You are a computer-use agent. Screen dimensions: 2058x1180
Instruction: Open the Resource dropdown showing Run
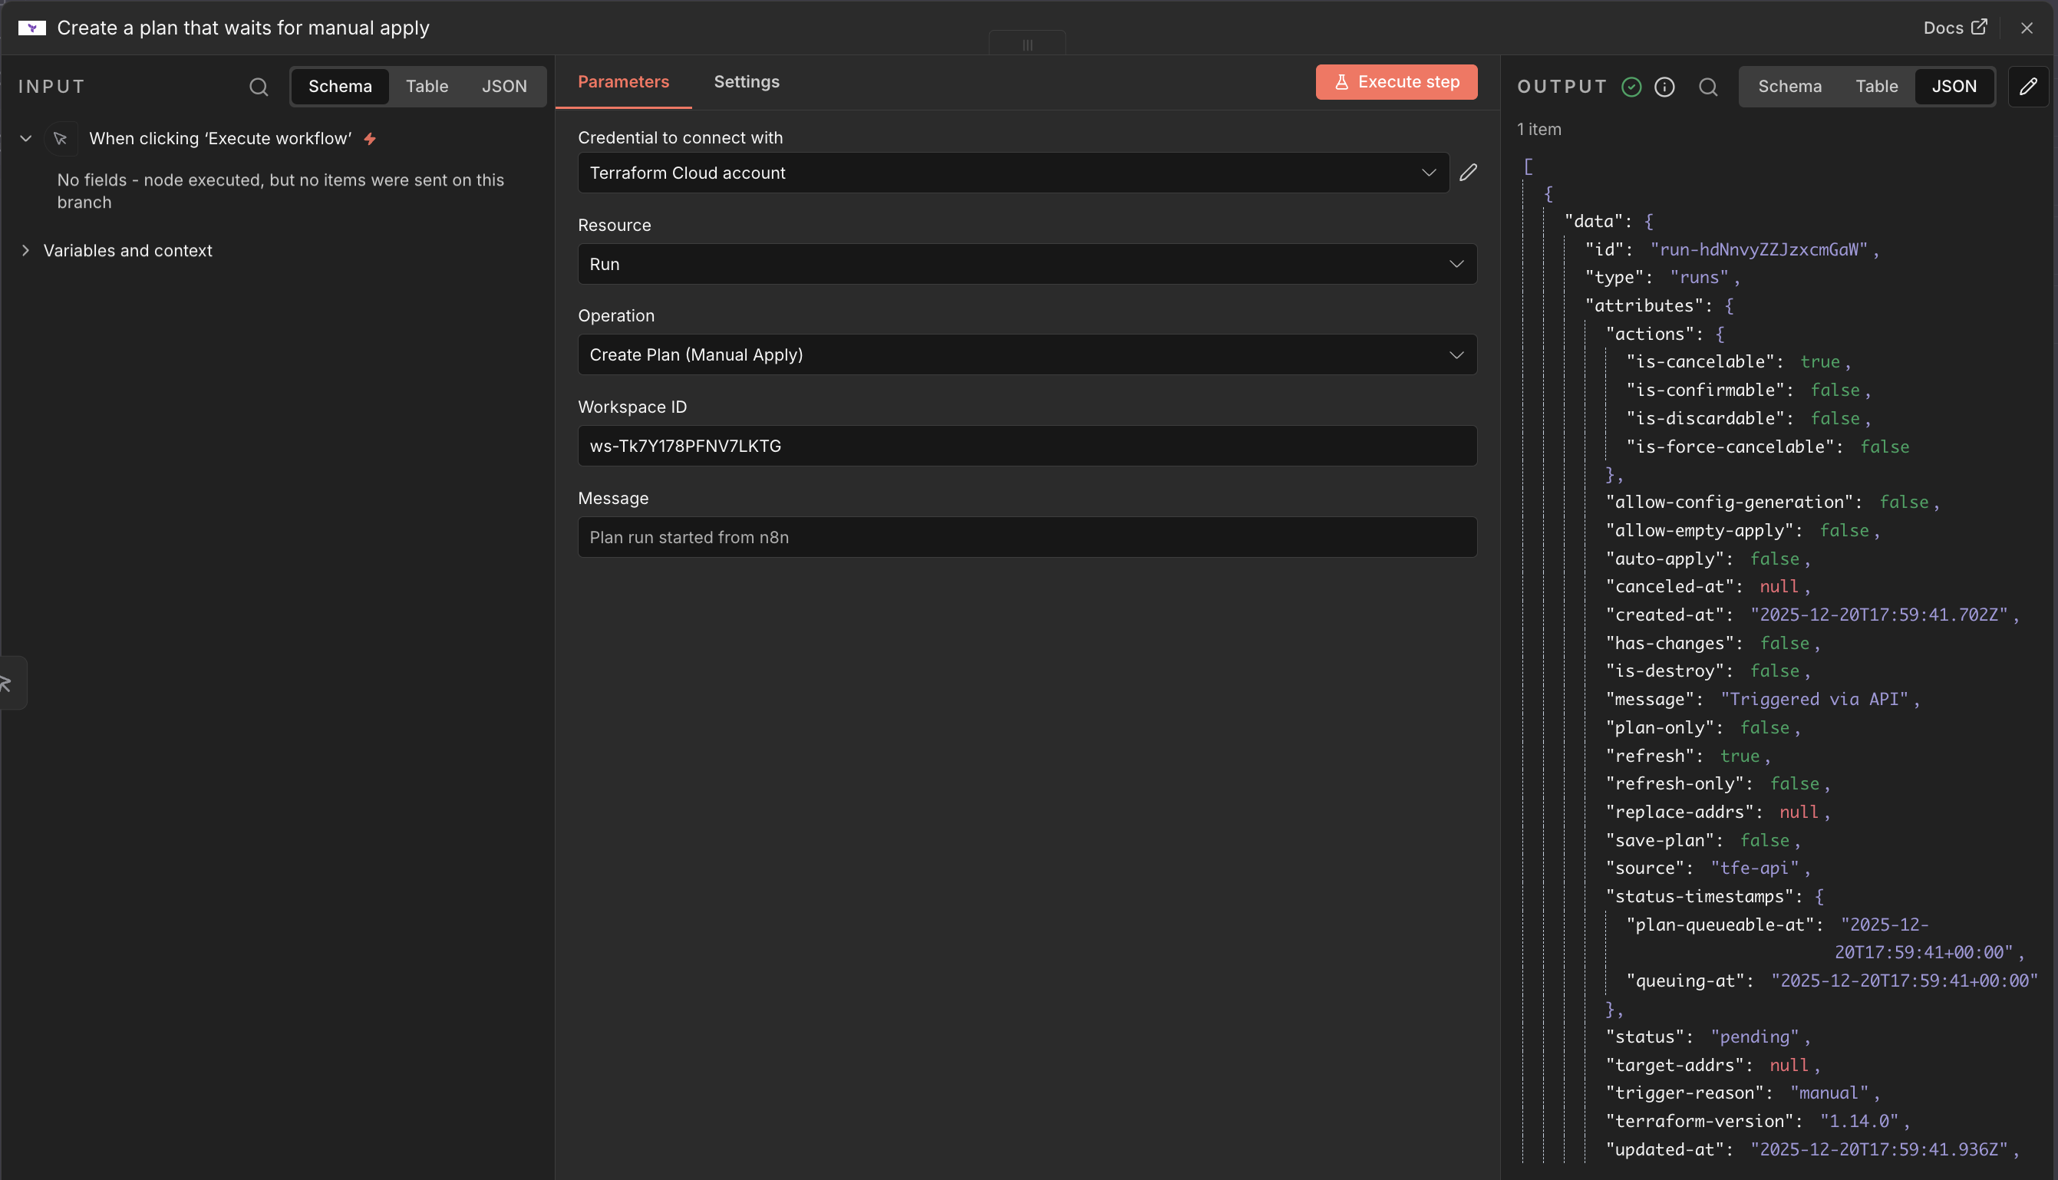point(1027,264)
